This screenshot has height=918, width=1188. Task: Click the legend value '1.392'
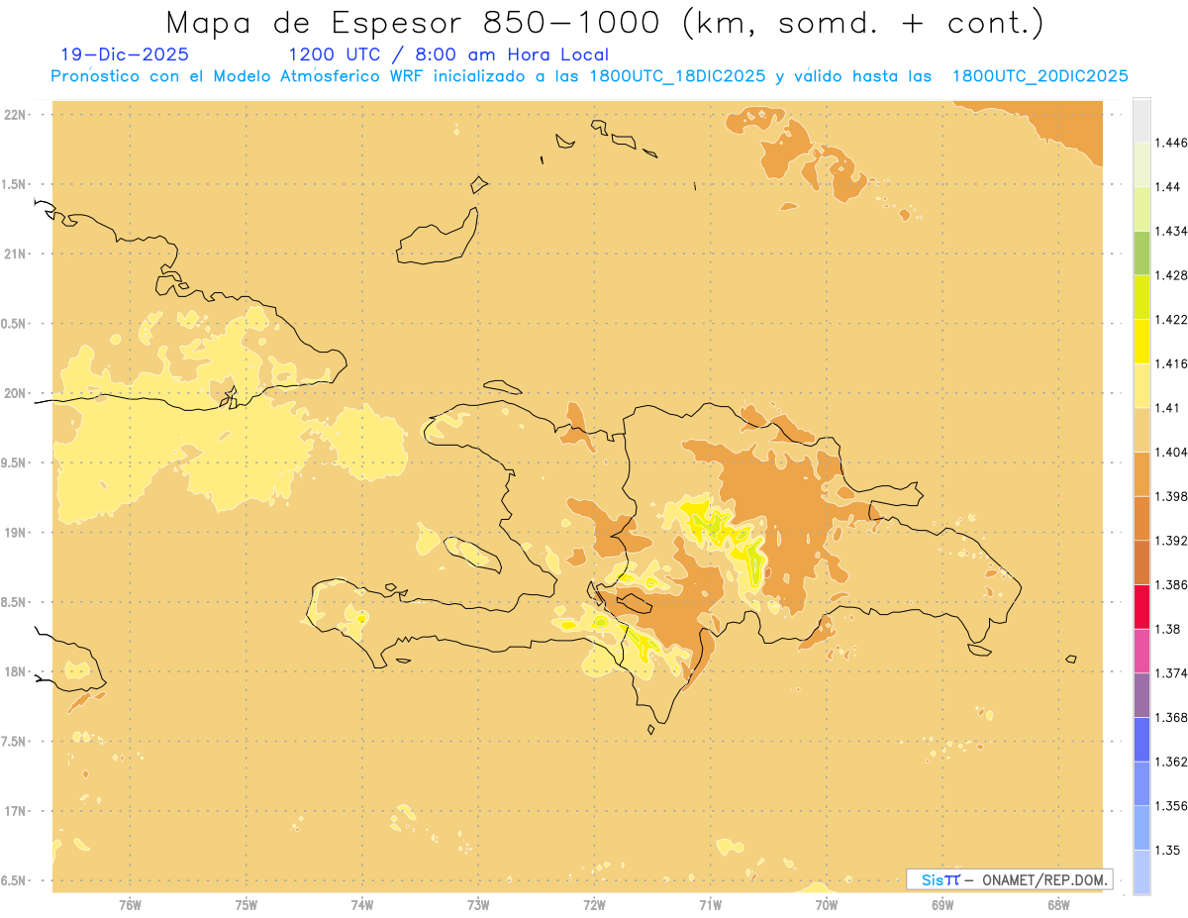click(1170, 541)
